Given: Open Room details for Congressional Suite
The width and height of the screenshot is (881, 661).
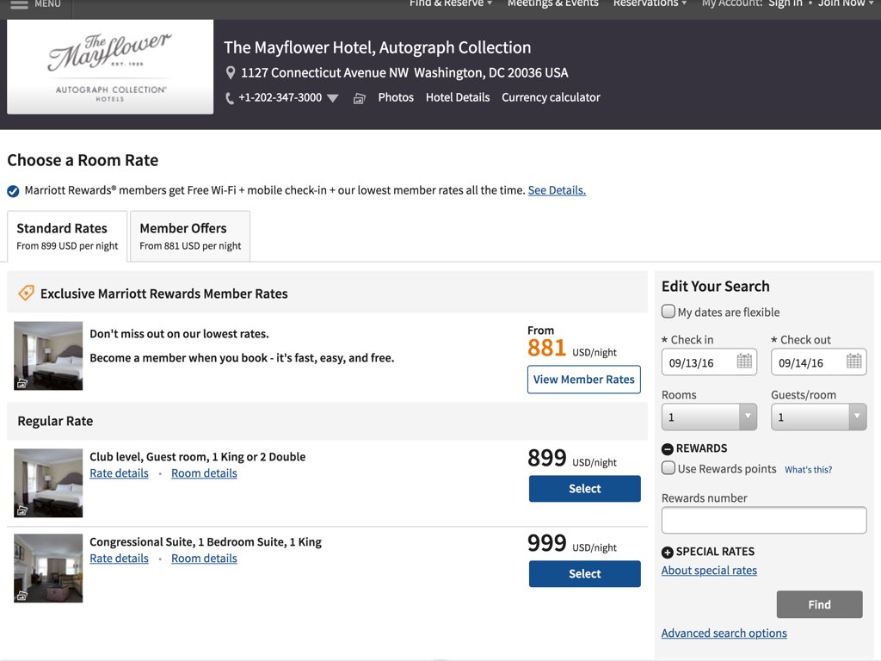Looking at the screenshot, I should pyautogui.click(x=204, y=559).
